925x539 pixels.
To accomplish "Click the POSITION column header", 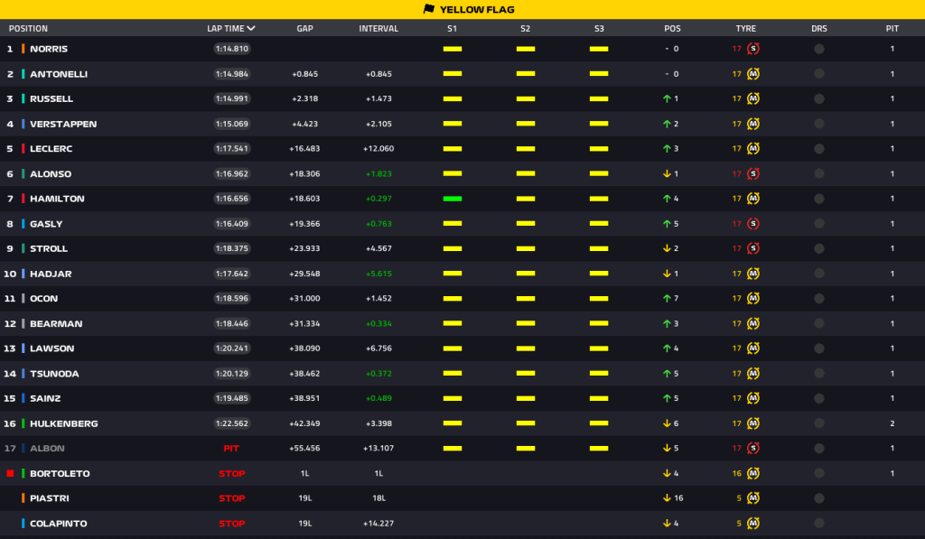I will point(28,28).
